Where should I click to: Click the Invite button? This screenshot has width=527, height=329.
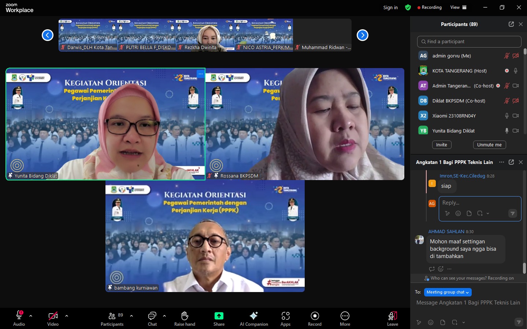441,145
